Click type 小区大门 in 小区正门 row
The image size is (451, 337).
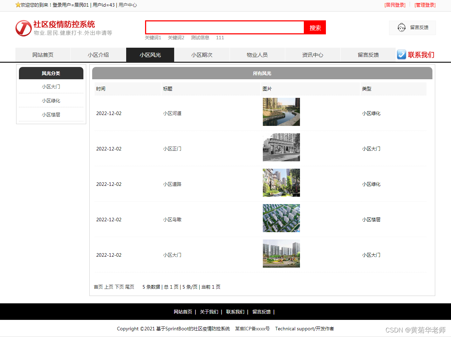371,149
